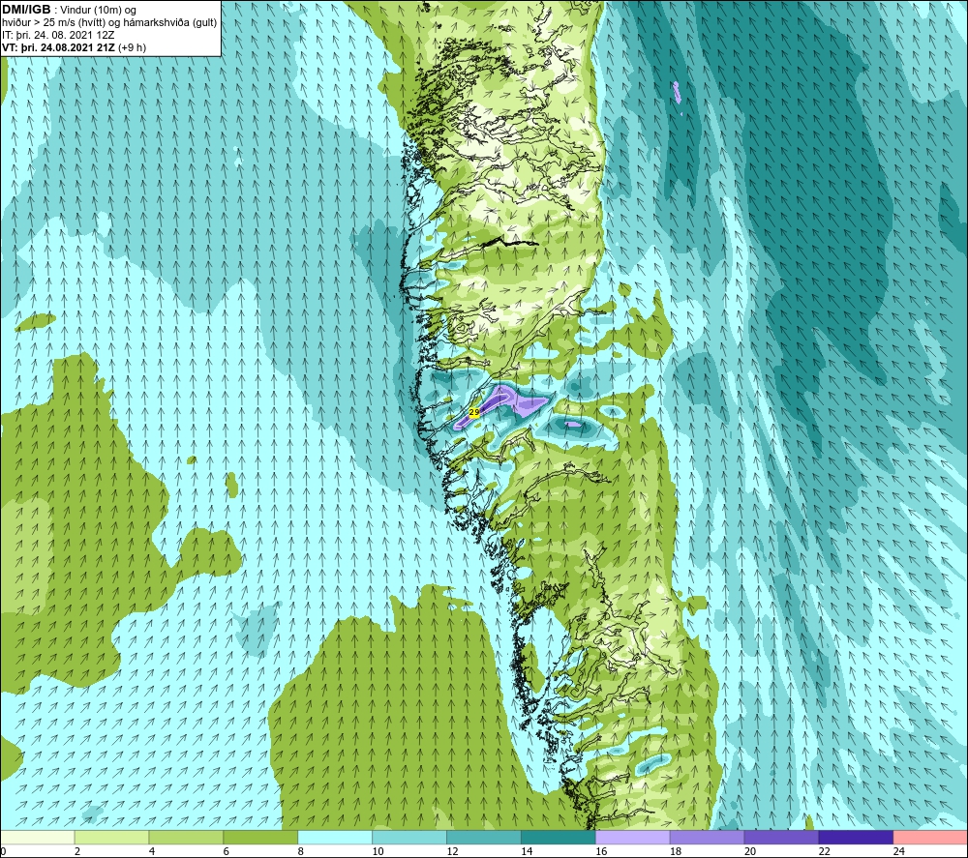Click the 20–22 m/s violet legend swatch

pos(781,837)
